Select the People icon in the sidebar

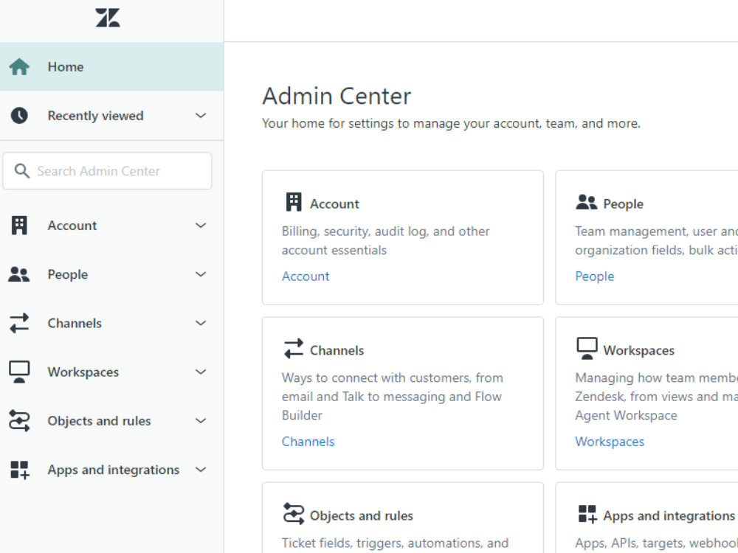(18, 274)
